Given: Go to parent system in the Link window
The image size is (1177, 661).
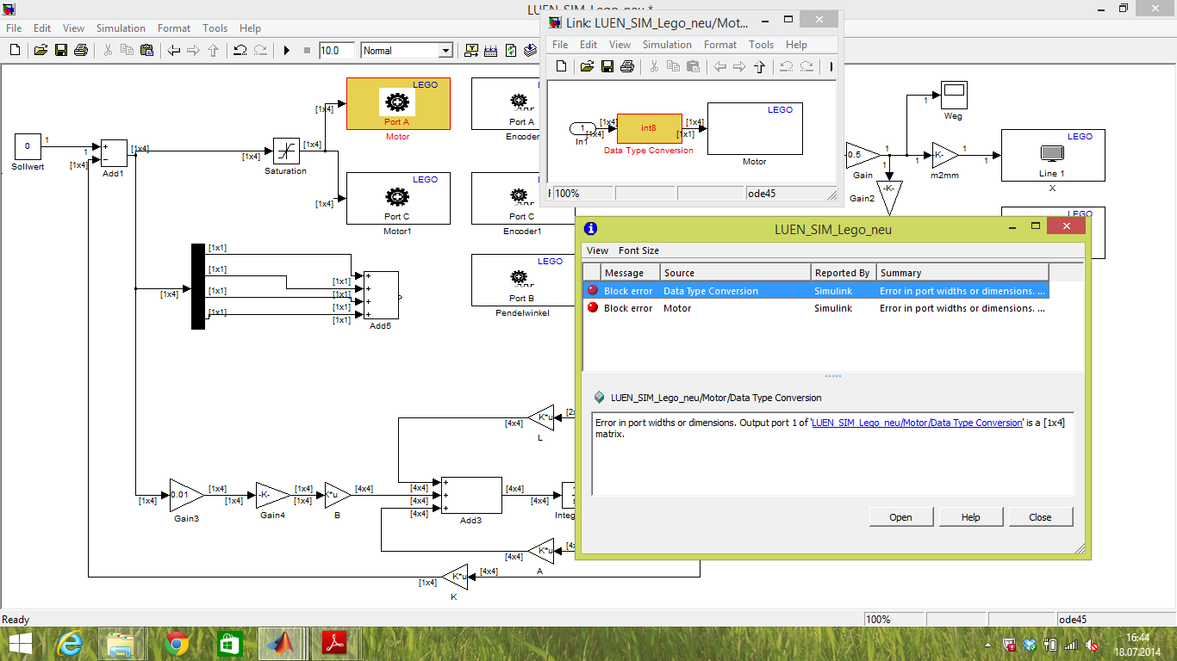Looking at the screenshot, I should pyautogui.click(x=759, y=66).
